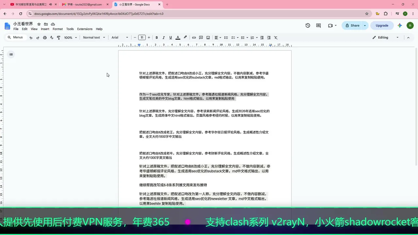
Task: Open the Arial font dropdown
Action: click(120, 38)
